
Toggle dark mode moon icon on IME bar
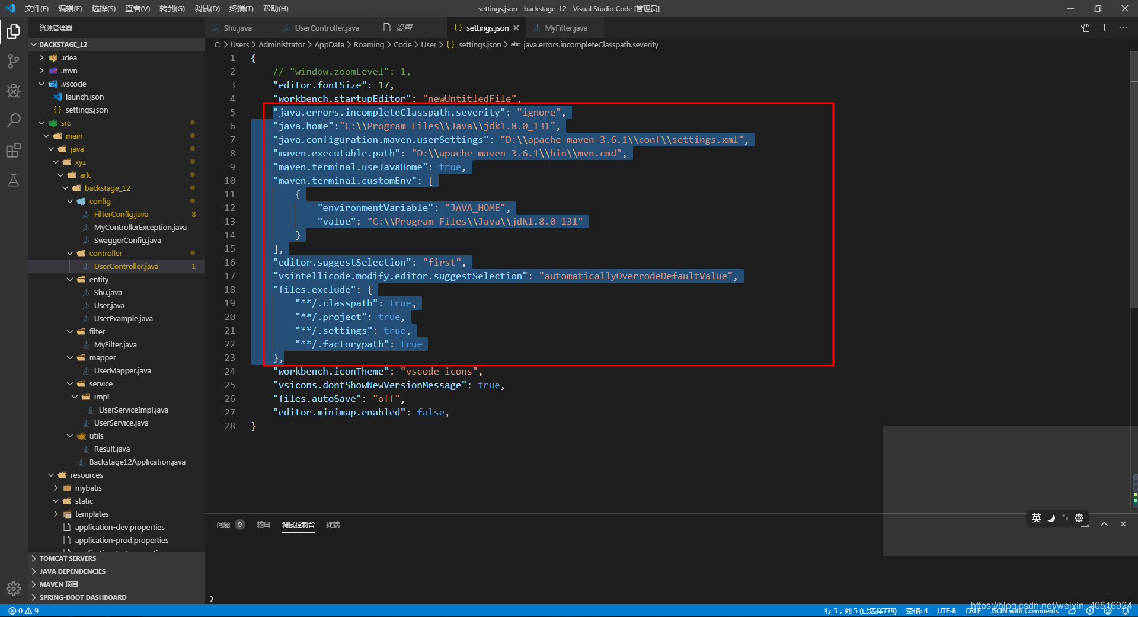pyautogui.click(x=1051, y=518)
